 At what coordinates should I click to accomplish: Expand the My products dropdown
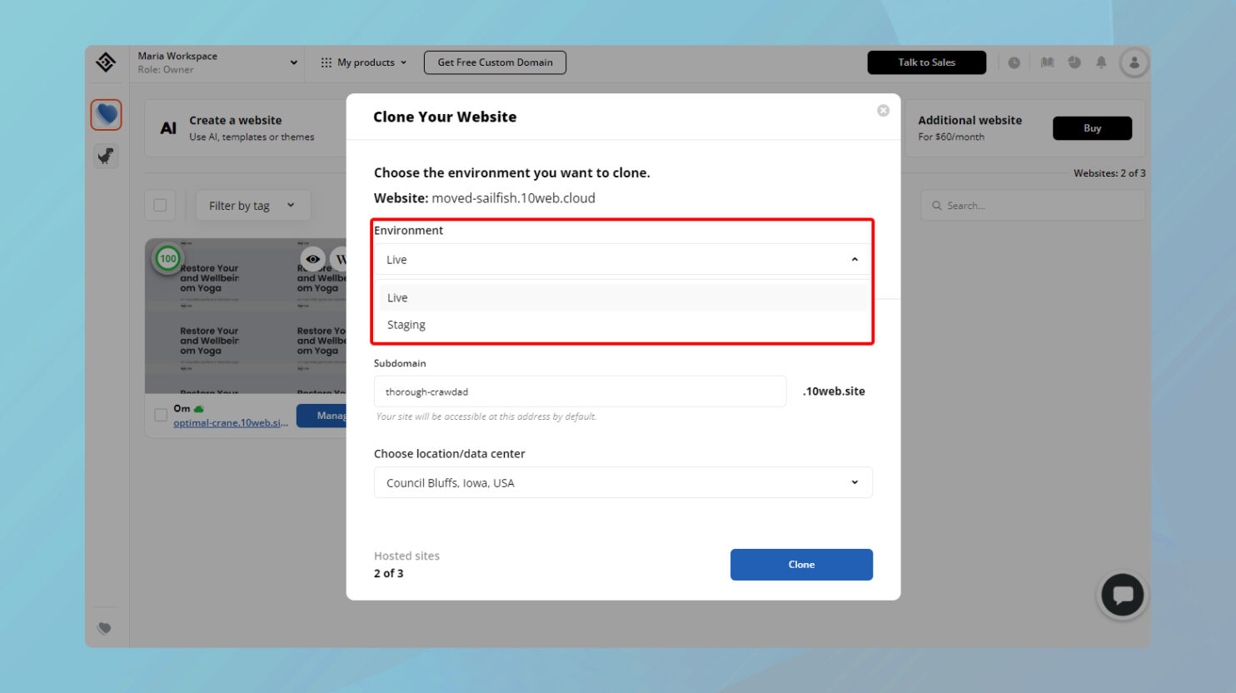pyautogui.click(x=363, y=62)
